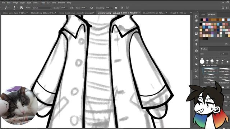Select the animal crossing - pets.psd tab
This screenshot has width=230, height=129.
point(118,13)
